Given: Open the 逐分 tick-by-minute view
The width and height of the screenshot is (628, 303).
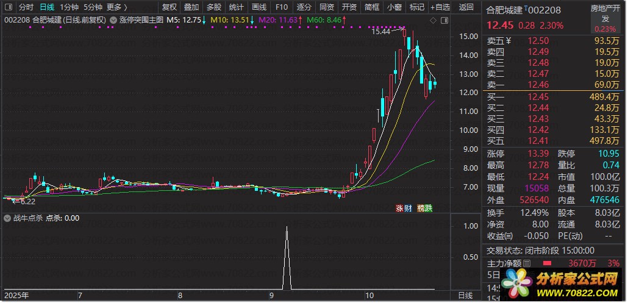Looking at the screenshot, I should [x=304, y=7].
